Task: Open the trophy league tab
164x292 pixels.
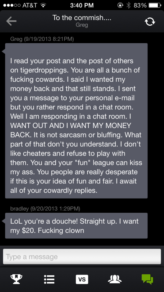Action: click(16, 279)
